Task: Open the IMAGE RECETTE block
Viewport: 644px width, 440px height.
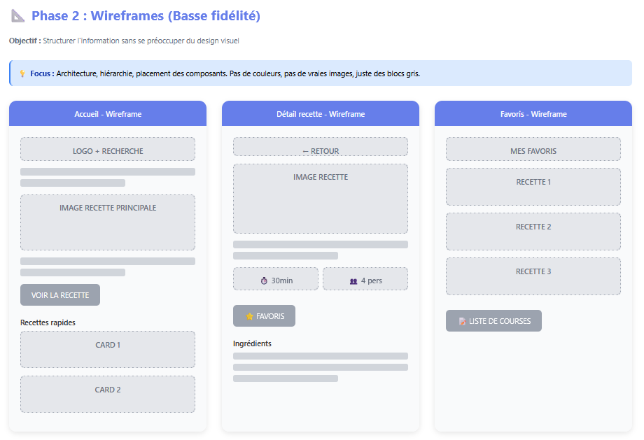Action: [x=321, y=199]
